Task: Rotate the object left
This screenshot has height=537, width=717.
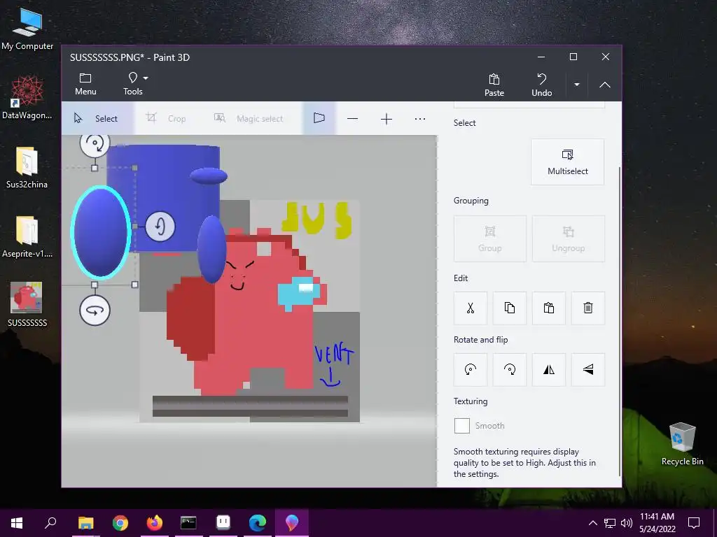Action: coord(471,369)
